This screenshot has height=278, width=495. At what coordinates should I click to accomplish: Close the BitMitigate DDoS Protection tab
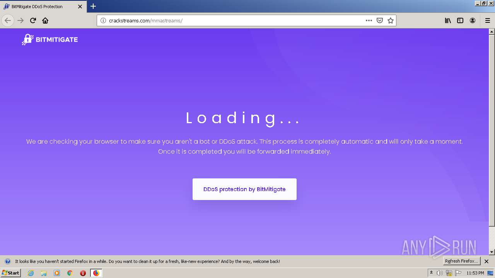point(80,7)
